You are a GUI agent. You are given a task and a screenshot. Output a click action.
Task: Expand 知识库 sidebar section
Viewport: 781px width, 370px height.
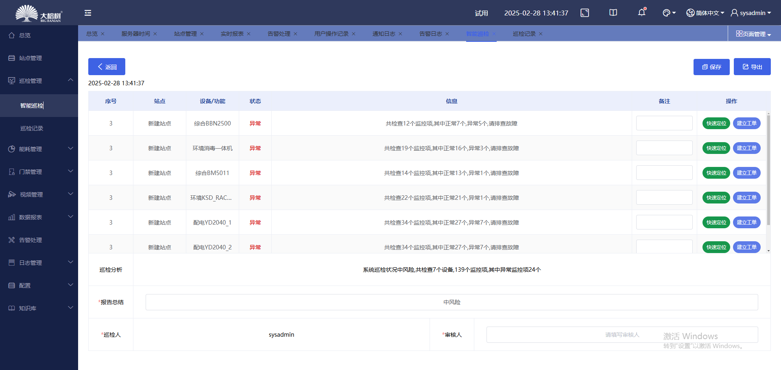click(39, 308)
